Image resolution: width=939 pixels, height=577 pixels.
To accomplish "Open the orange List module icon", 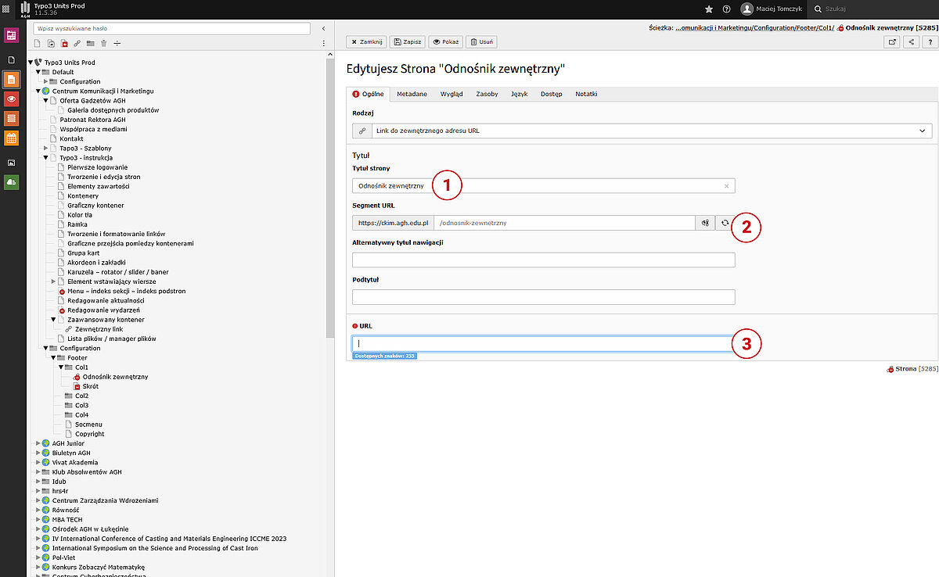I will click(x=11, y=79).
